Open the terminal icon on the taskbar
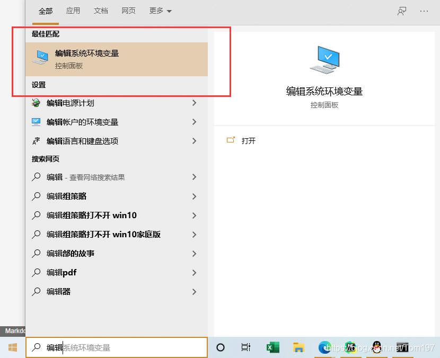440x358 pixels. (x=402, y=347)
